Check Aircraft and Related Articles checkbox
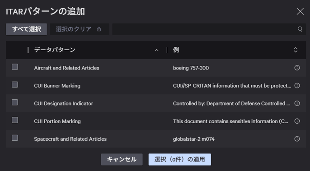The image size is (310, 171). tap(15, 67)
